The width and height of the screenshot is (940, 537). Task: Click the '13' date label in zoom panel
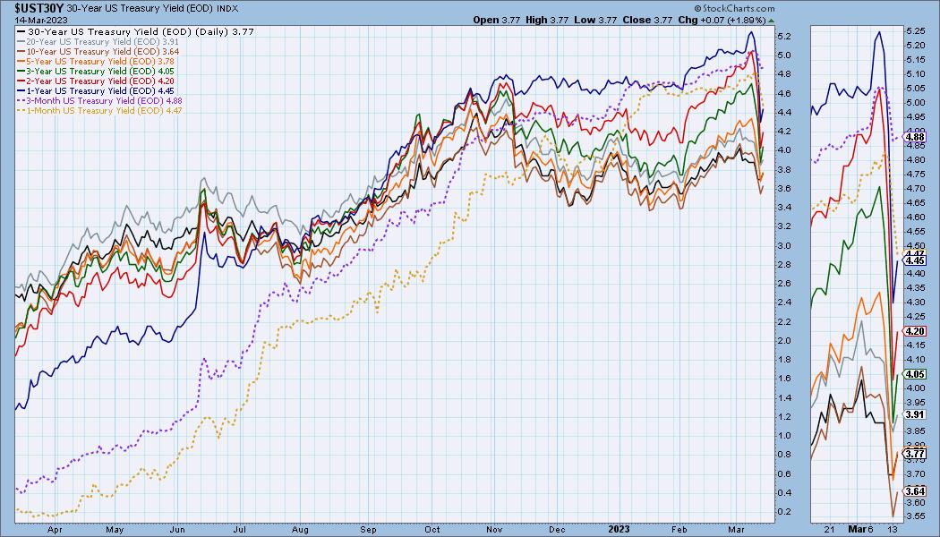pos(893,529)
